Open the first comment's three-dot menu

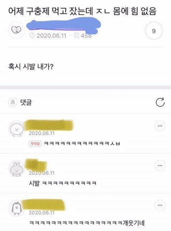tap(160, 126)
